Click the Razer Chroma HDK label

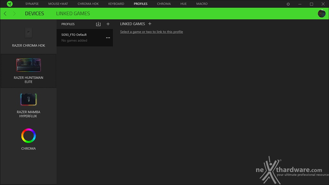coord(29,45)
